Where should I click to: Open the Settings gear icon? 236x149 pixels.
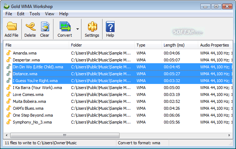[92, 27]
